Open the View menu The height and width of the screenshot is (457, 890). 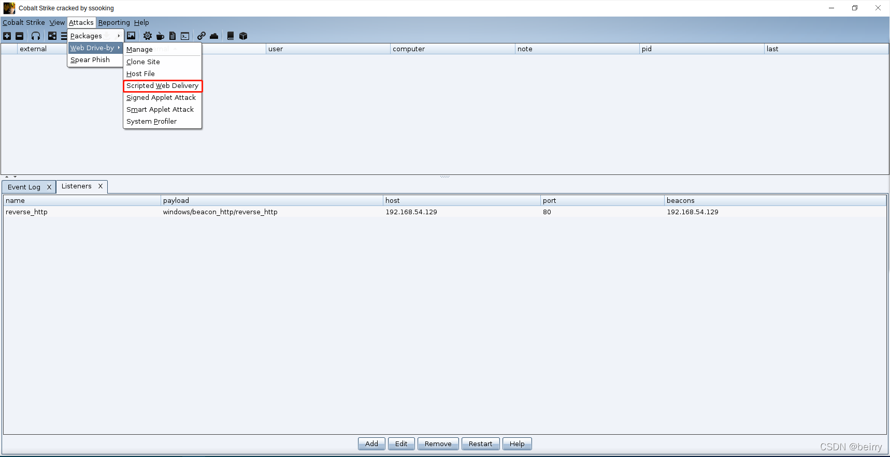tap(57, 22)
